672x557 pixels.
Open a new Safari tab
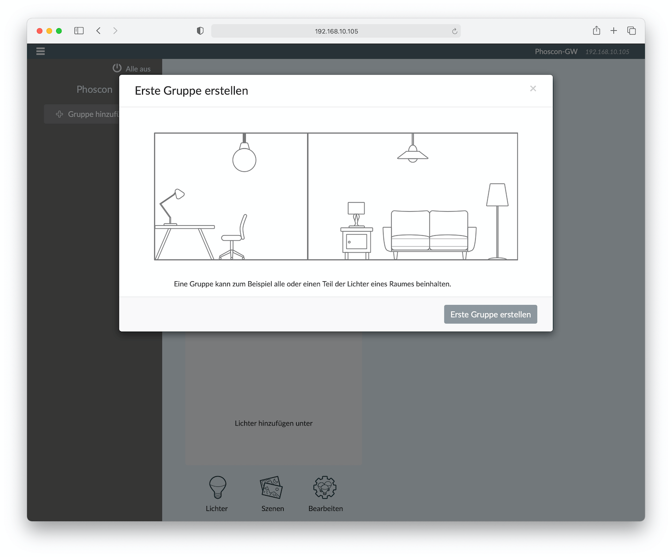click(613, 31)
